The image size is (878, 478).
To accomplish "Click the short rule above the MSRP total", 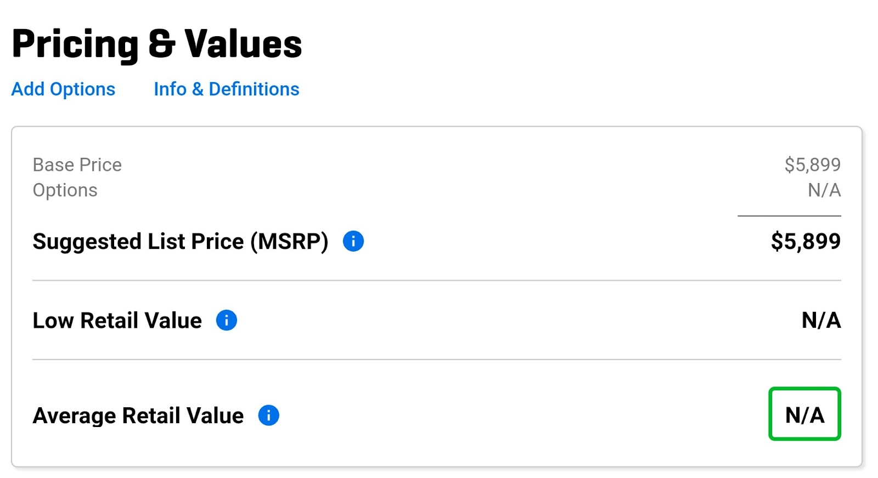I will (789, 216).
